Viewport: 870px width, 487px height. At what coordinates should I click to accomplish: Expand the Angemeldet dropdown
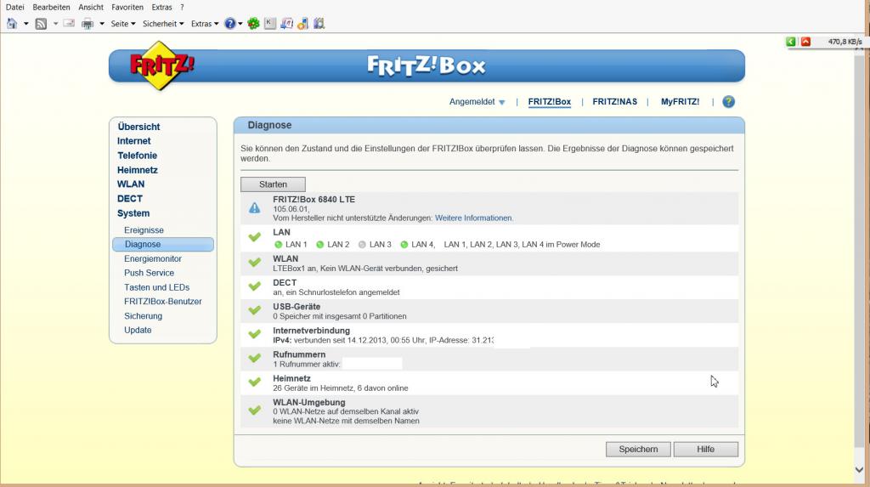(477, 102)
